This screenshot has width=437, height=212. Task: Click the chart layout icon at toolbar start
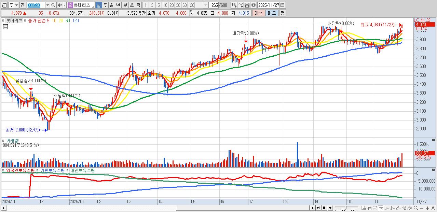(x=4, y=5)
